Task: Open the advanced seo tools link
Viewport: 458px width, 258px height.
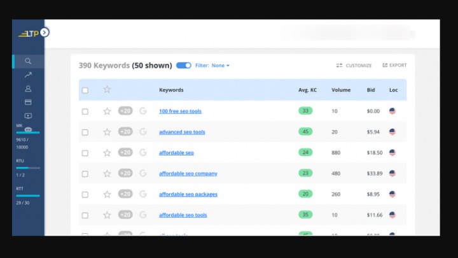Action: pyautogui.click(x=182, y=132)
